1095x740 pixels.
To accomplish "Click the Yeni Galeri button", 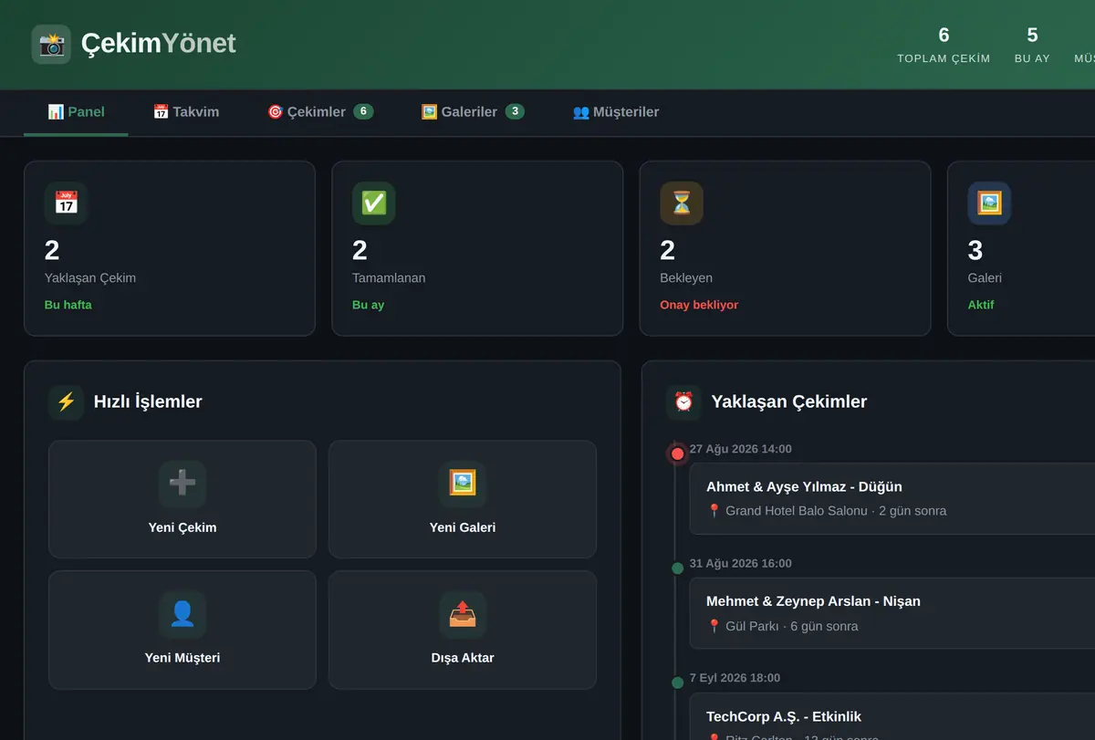I will click(x=463, y=499).
